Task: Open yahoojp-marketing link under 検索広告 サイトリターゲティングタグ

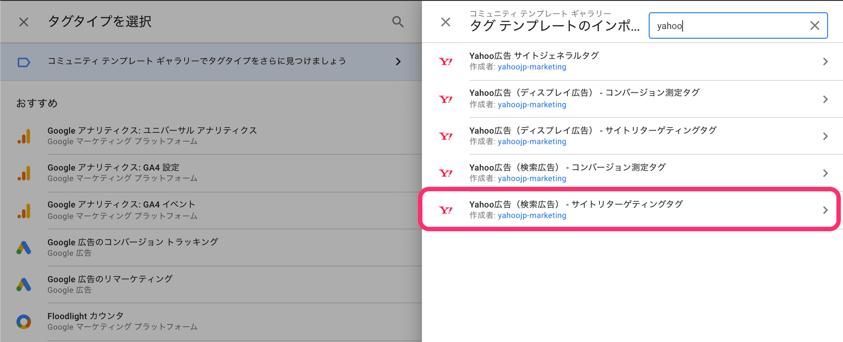Action: 532,215
